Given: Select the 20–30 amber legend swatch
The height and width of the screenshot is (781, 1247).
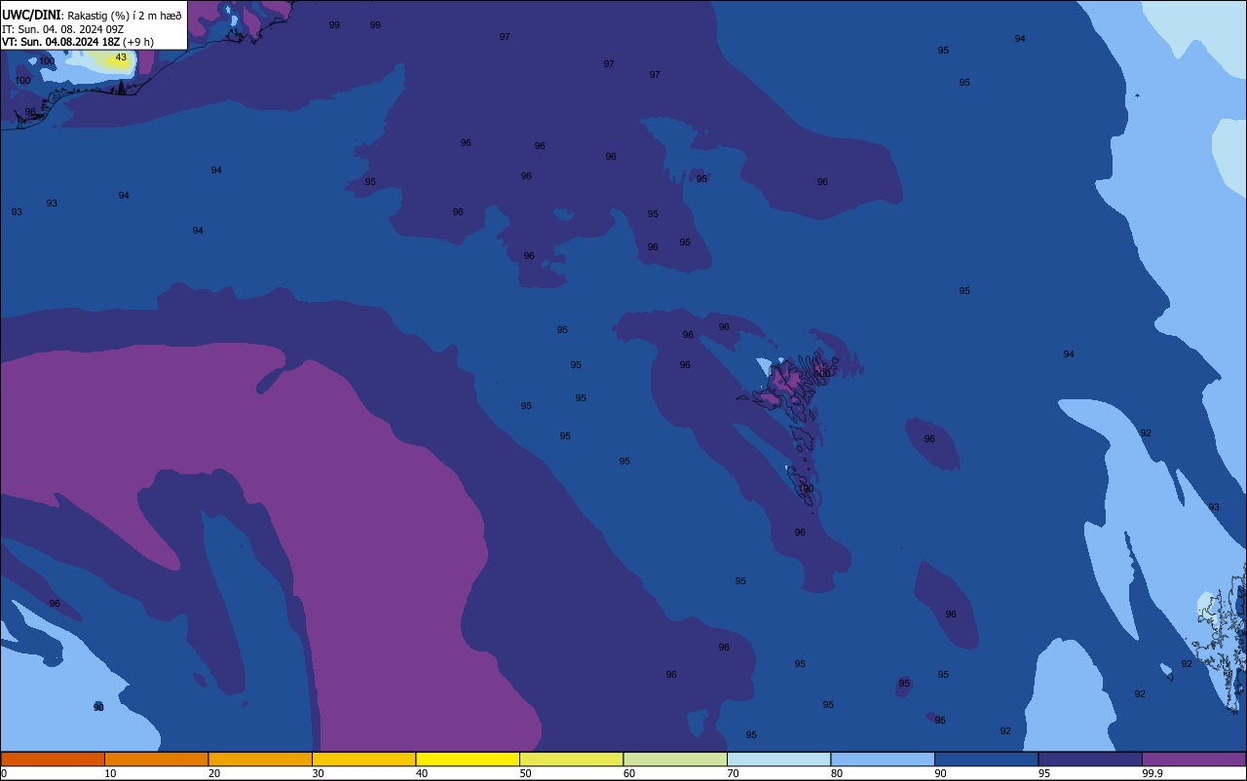Looking at the screenshot, I should (260, 759).
